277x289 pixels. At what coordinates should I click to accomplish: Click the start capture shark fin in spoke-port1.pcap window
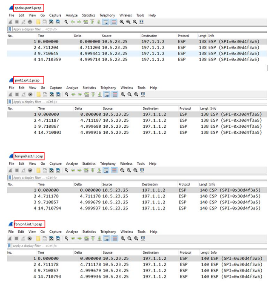pyautogui.click(x=11, y=22)
